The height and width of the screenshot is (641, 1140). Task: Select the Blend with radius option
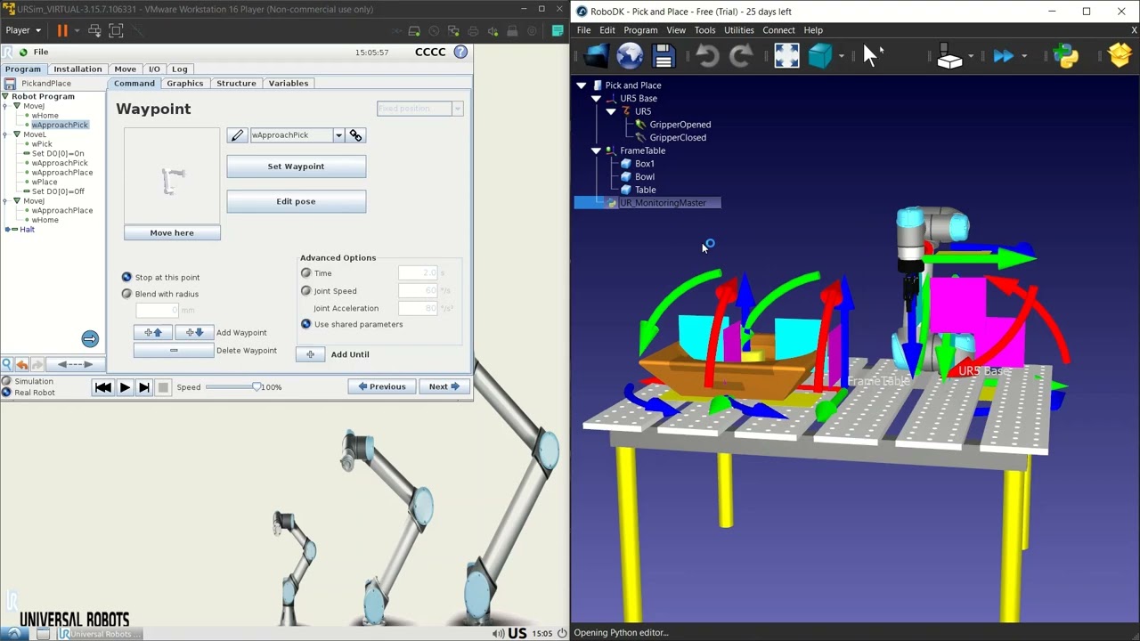[x=126, y=294]
